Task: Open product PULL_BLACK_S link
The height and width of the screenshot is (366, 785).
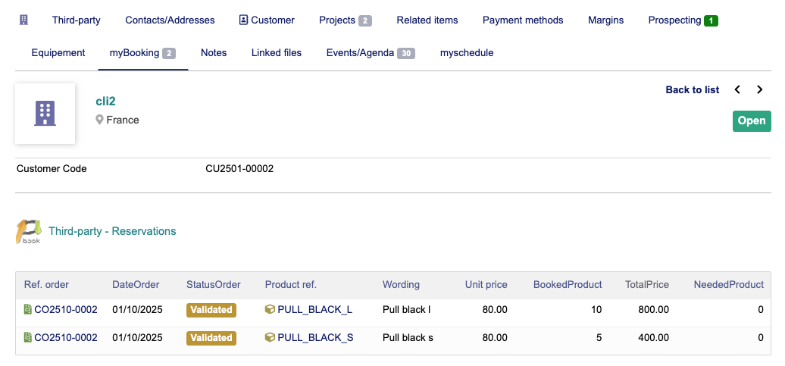Action: click(x=315, y=337)
